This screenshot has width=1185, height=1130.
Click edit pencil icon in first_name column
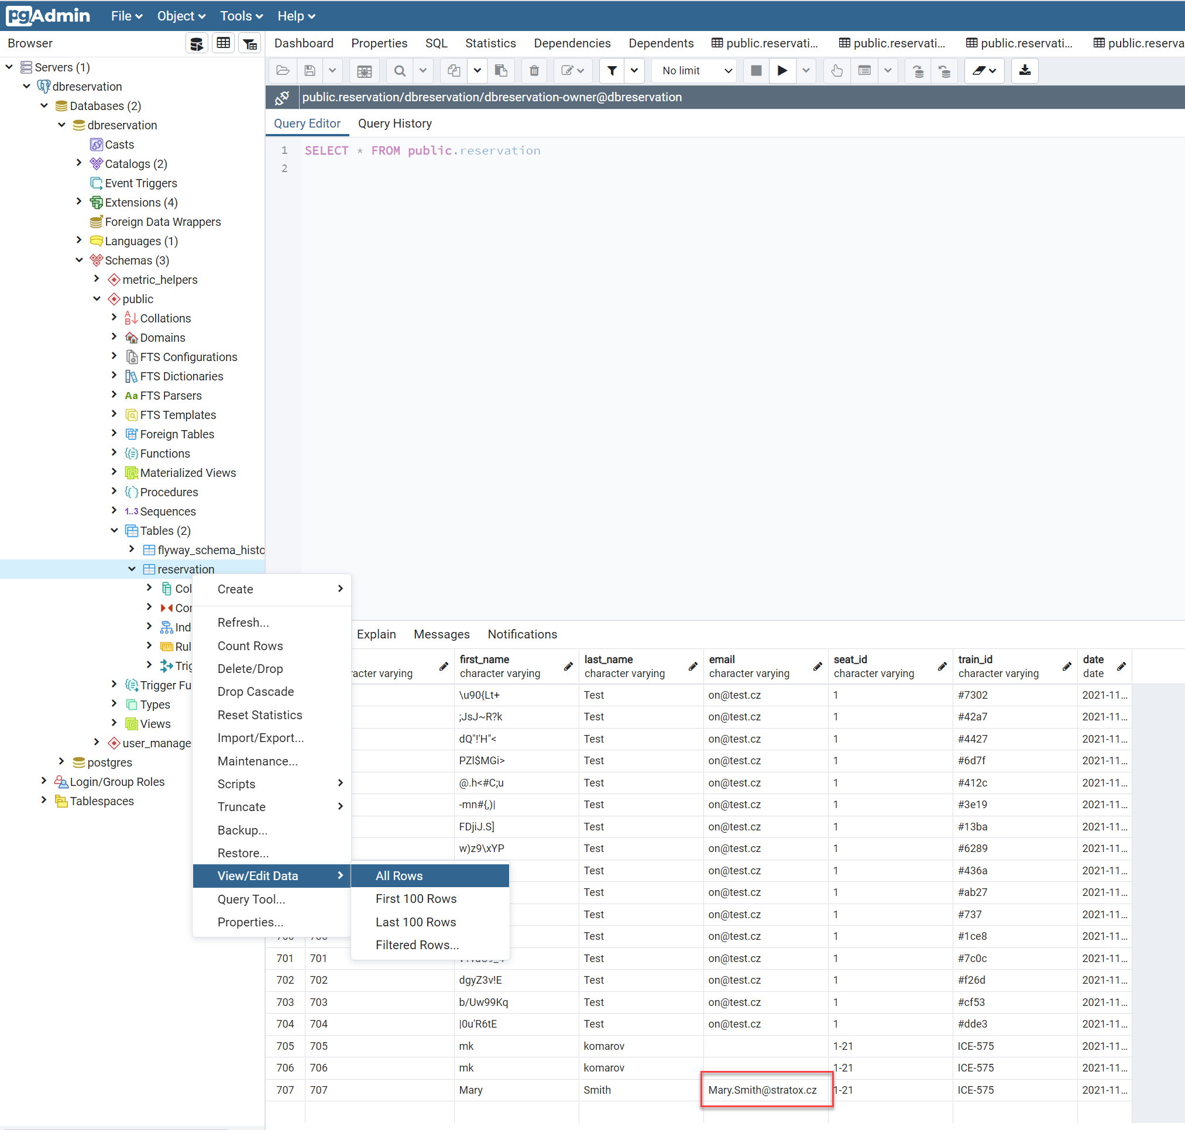[568, 666]
